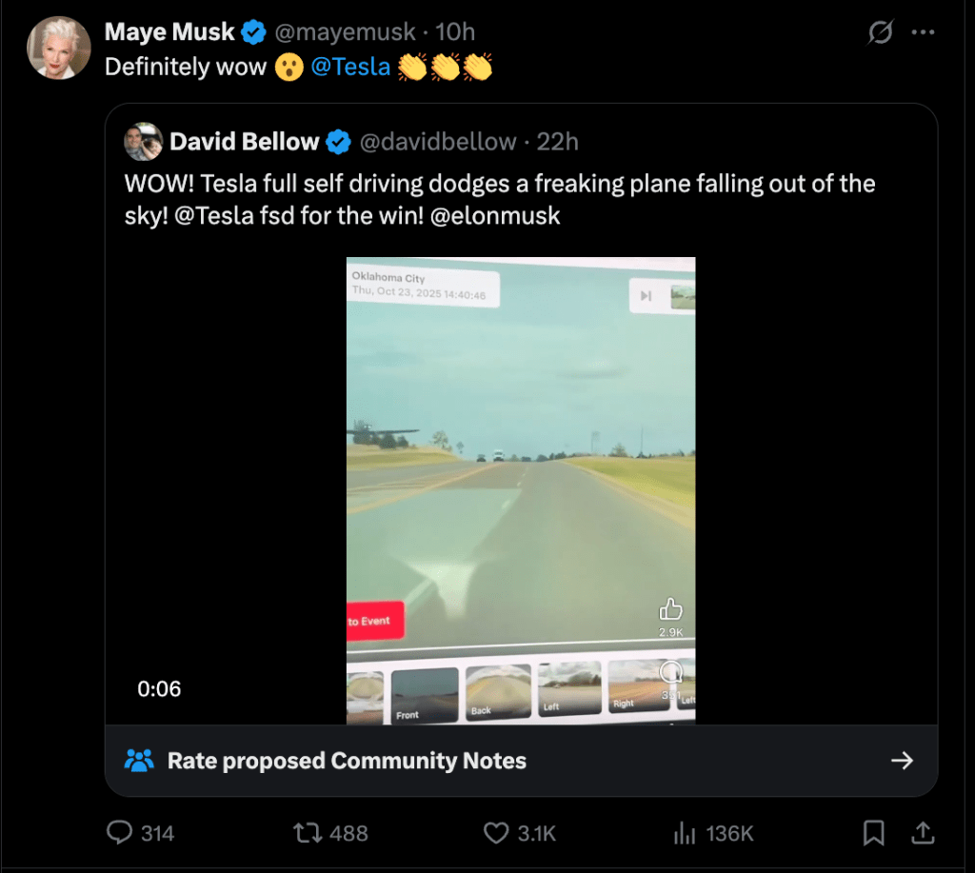Click the 10h timestamp on Maye's post
The width and height of the screenshot is (975, 873).
455,32
